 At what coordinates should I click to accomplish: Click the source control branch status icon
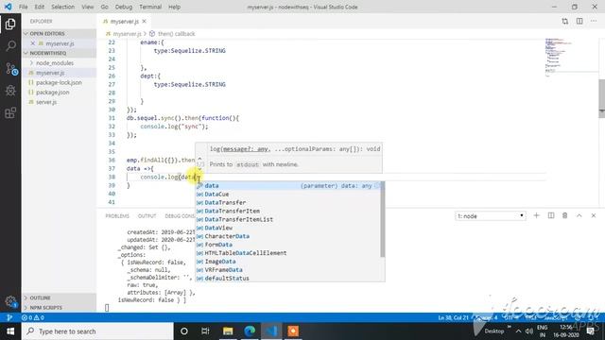(9, 317)
